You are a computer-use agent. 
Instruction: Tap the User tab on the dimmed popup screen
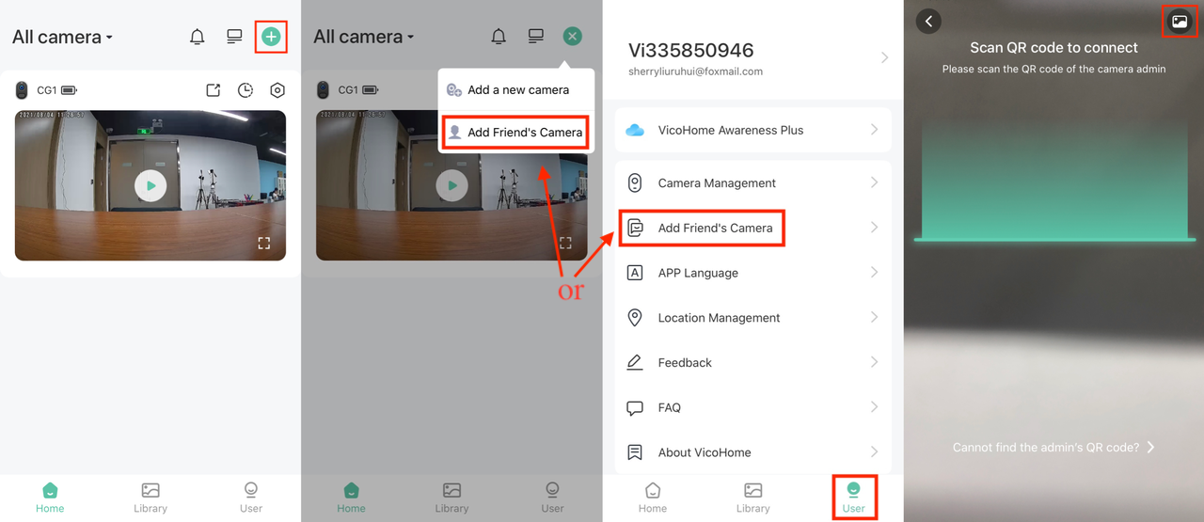click(552, 498)
